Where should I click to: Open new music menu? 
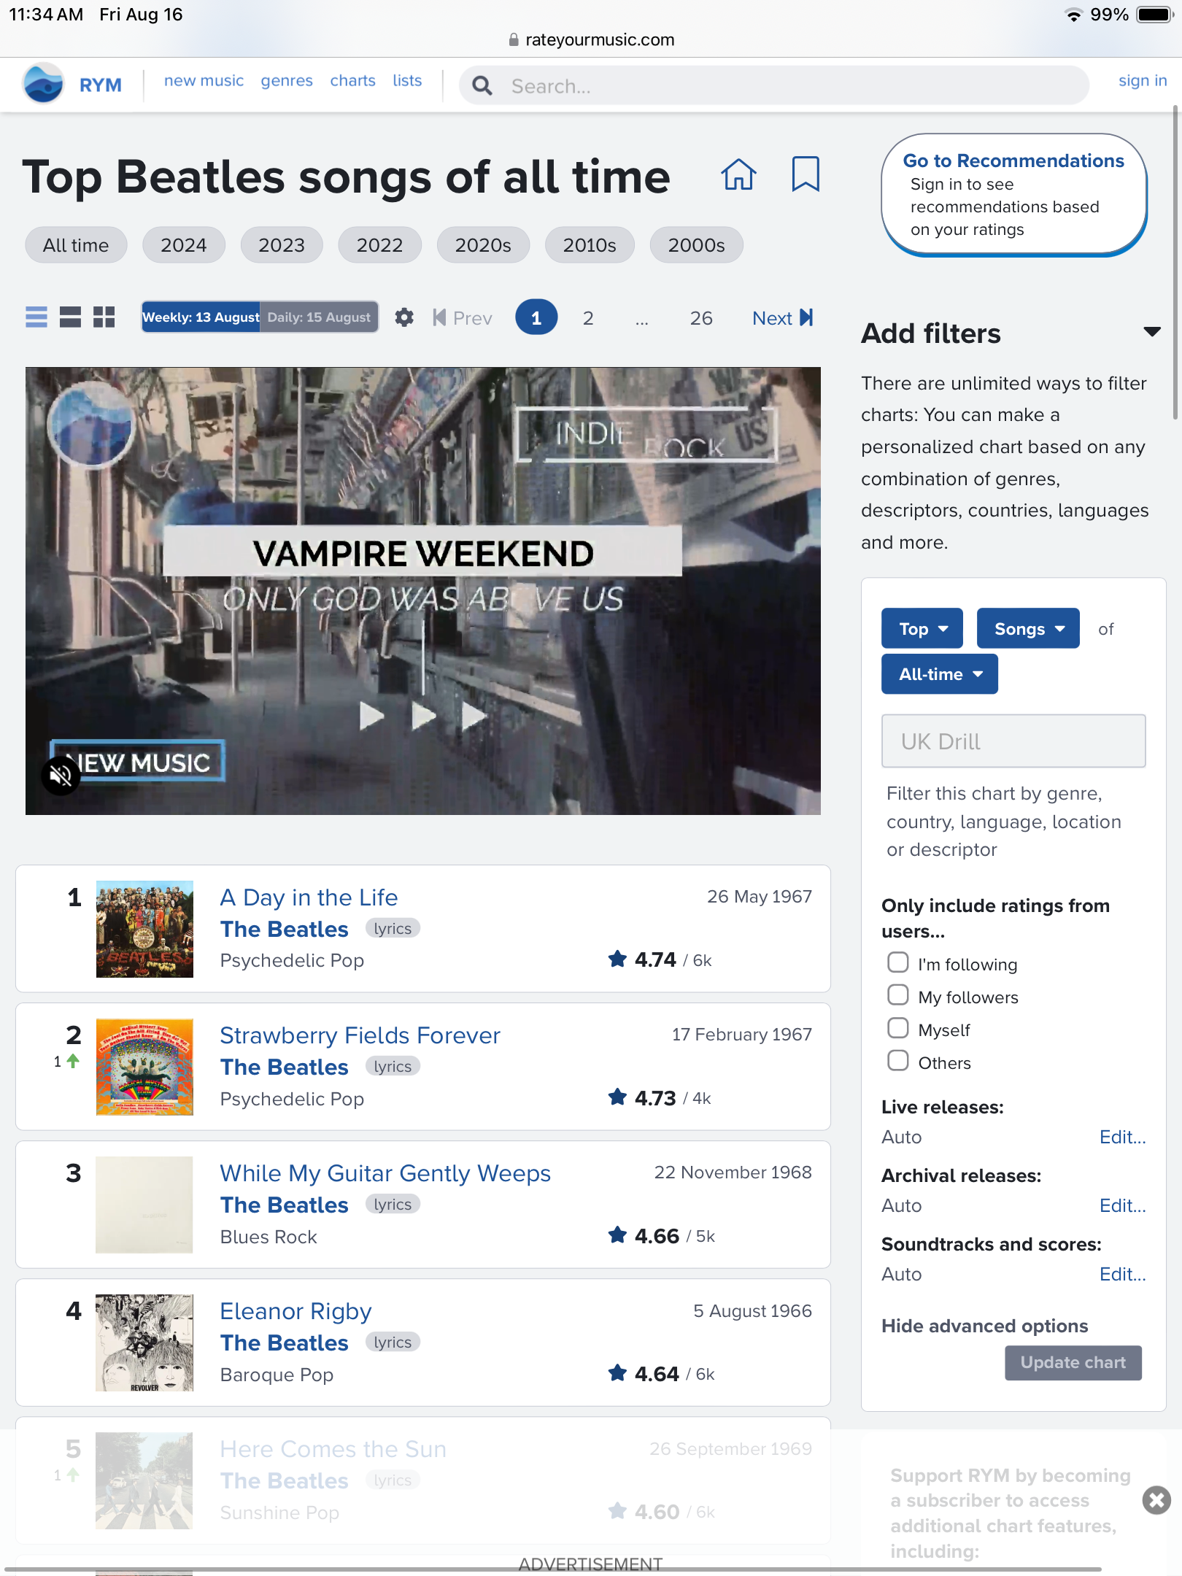coord(204,80)
